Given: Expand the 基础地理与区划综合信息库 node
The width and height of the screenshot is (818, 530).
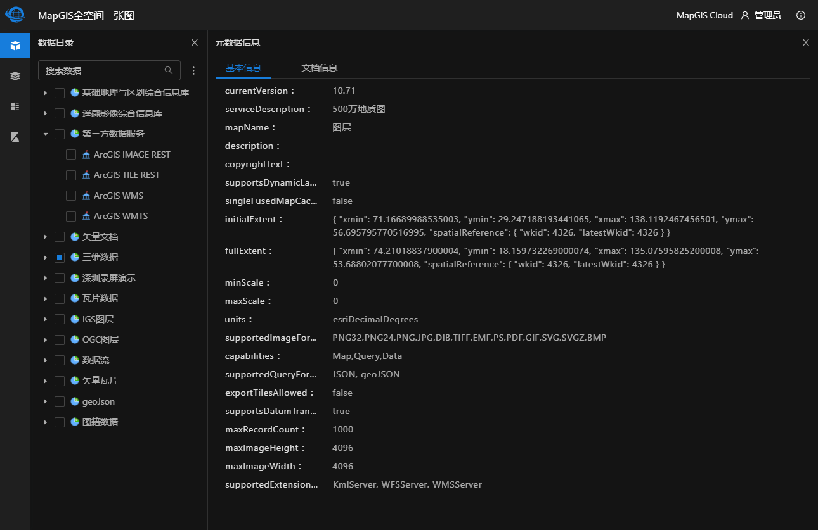Looking at the screenshot, I should 45,93.
